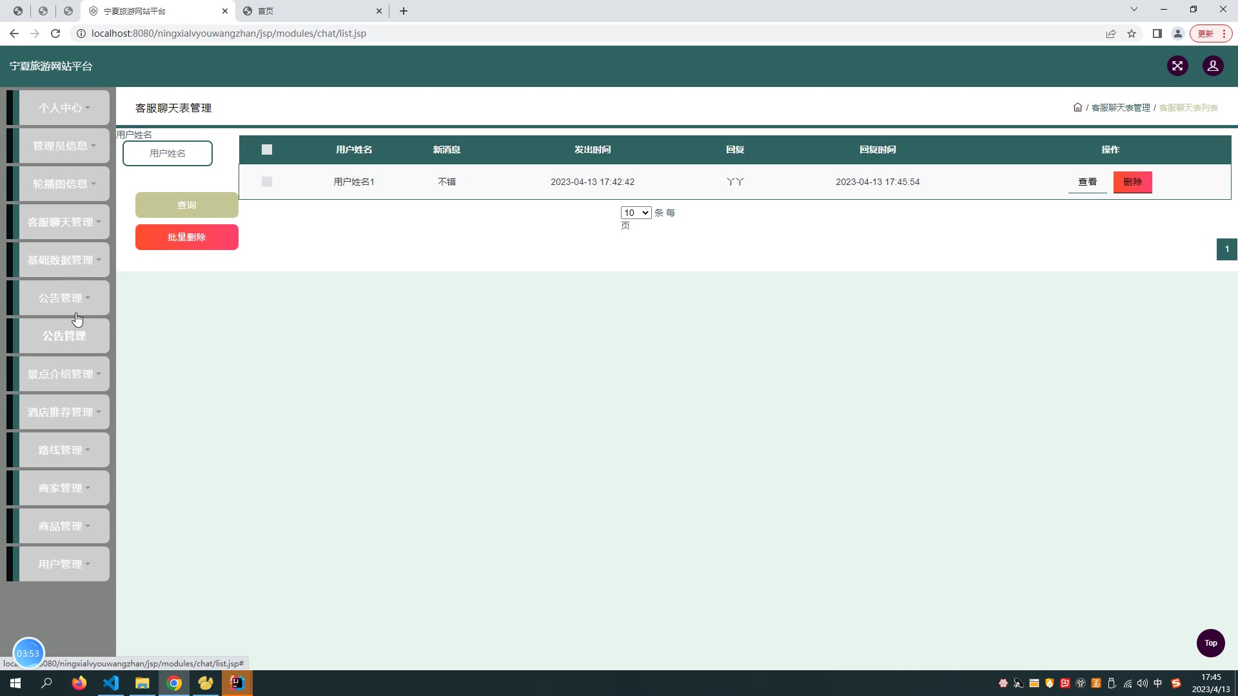
Task: Check the row checkbox for 用户姓名1
Action: 267,182
